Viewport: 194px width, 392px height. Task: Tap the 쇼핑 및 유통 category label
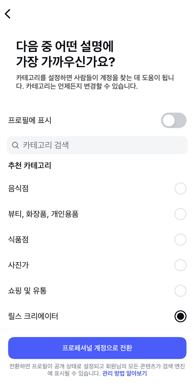pos(27,291)
